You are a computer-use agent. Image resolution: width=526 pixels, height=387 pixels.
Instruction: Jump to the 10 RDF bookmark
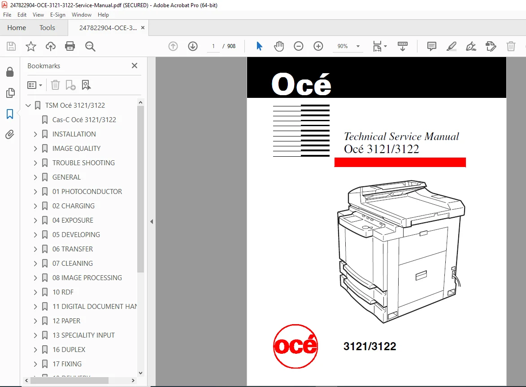[63, 292]
